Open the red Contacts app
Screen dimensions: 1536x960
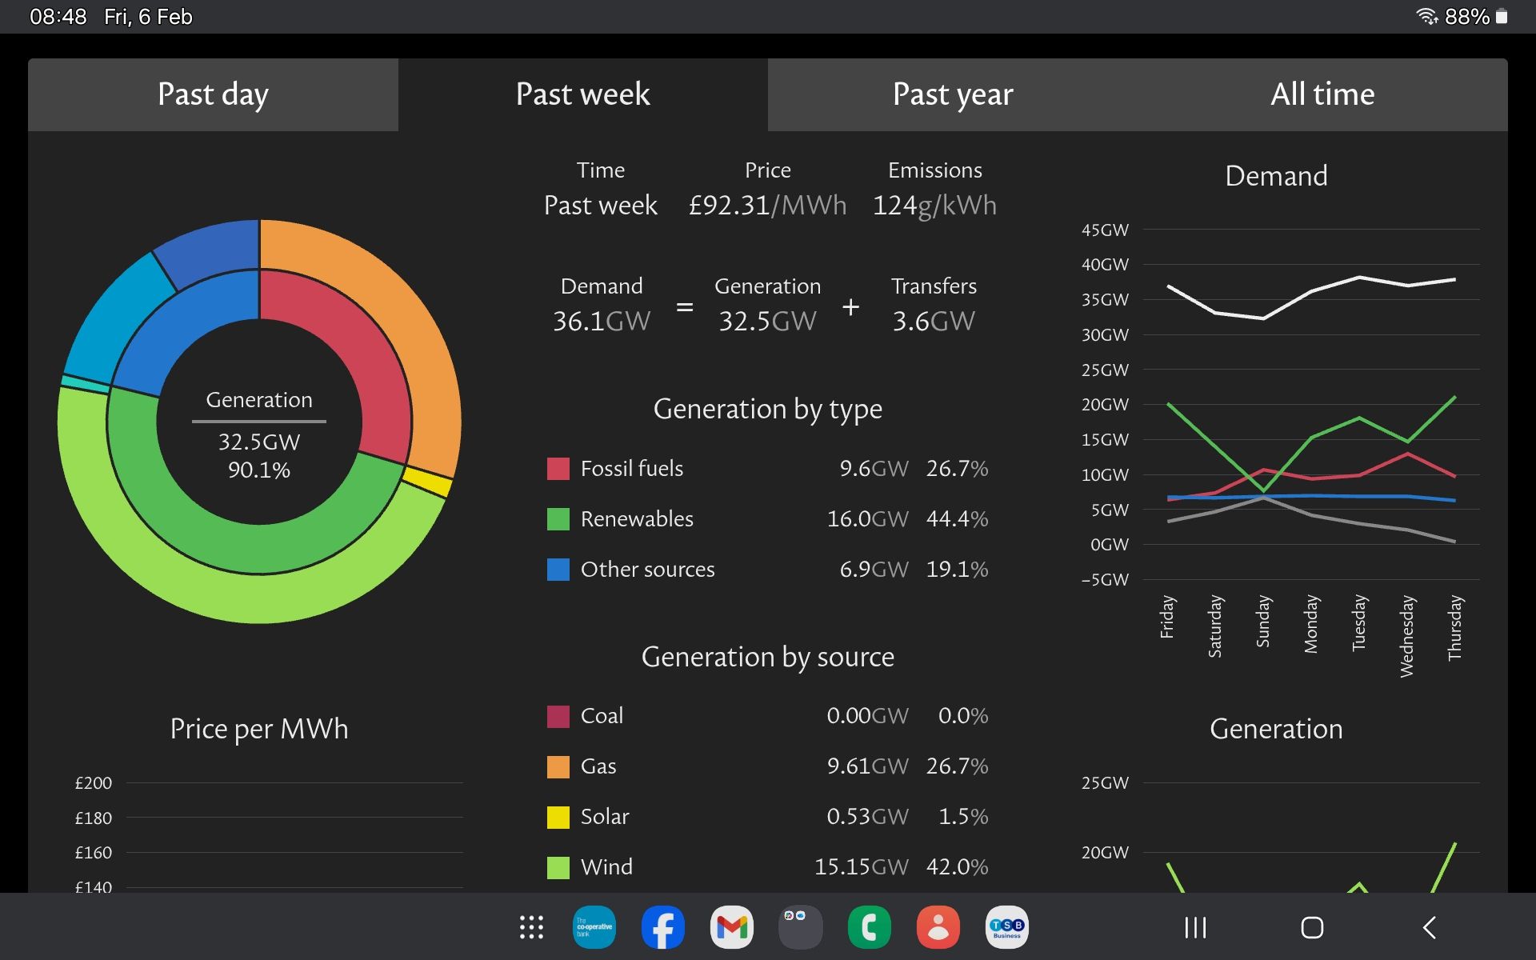pyautogui.click(x=938, y=927)
